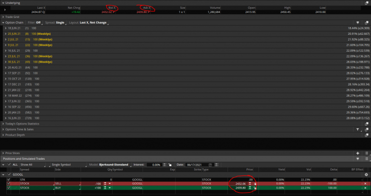Delete the STOCK SELL simulated trade row
The image size is (371, 196).
366,183
